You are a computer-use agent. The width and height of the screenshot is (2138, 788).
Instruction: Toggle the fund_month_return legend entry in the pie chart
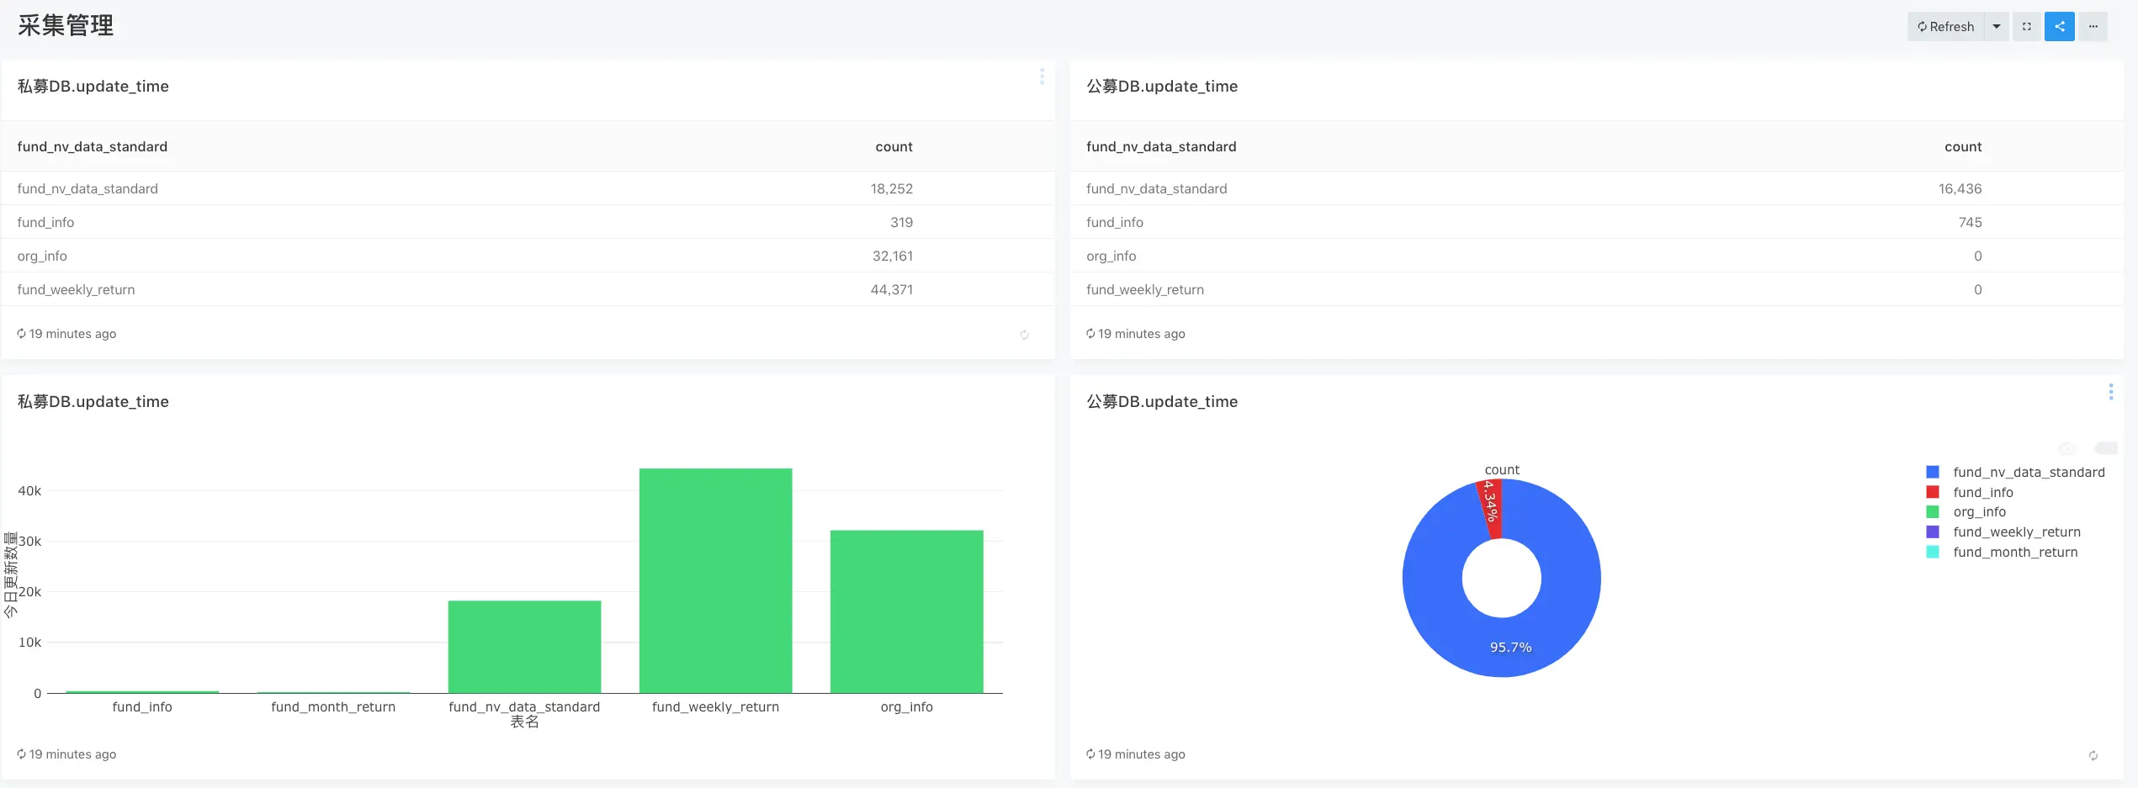click(x=2003, y=552)
